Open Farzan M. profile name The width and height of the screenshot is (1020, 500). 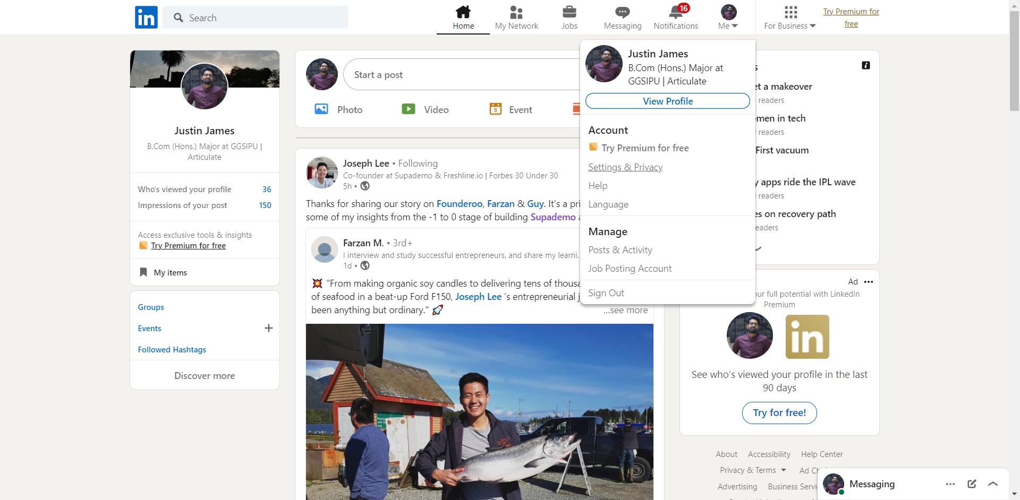click(363, 243)
